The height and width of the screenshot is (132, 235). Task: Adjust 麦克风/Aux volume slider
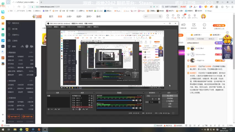116,108
